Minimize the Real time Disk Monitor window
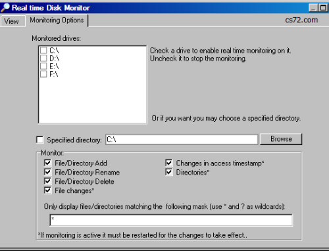Screen dimensions: 329x251 pyautogui.click(x=313, y=8)
